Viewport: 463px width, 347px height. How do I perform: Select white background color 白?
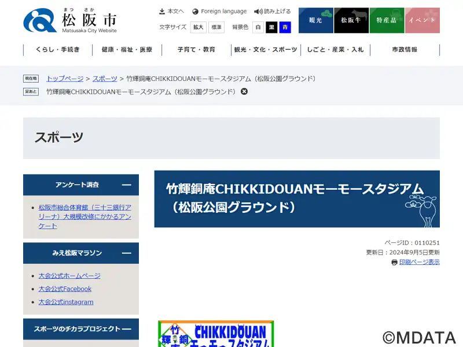[258, 27]
